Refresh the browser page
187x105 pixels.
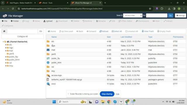point(13,8)
